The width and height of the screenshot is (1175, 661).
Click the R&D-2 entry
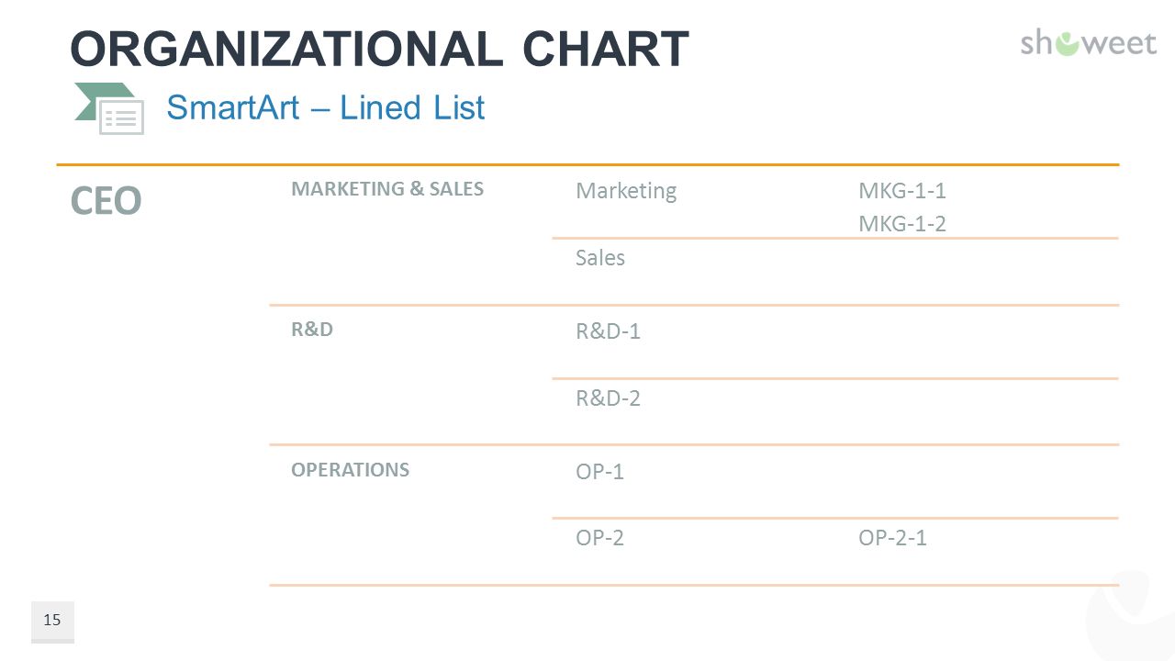pos(608,398)
